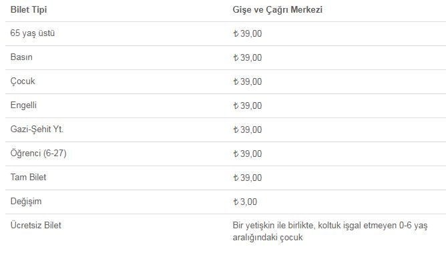Choose the Çocuk ticket type

(23, 81)
